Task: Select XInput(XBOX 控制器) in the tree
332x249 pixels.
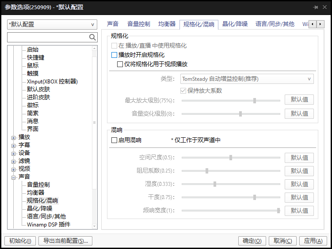Action: [52, 82]
